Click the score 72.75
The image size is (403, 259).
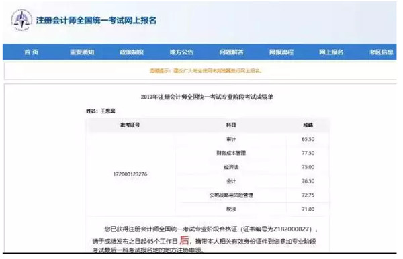308,195
